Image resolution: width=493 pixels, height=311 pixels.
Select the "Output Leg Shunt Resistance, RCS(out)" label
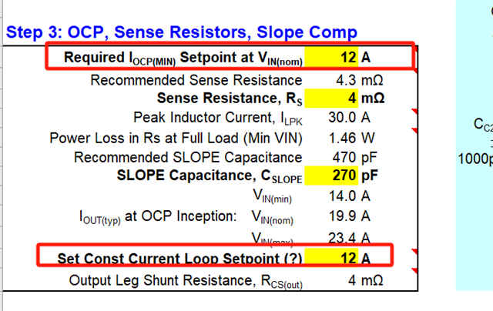point(186,279)
